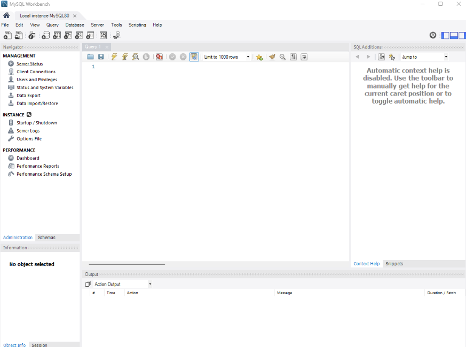Click the Execute query lightning bolt icon
466x347 pixels.
[114, 57]
